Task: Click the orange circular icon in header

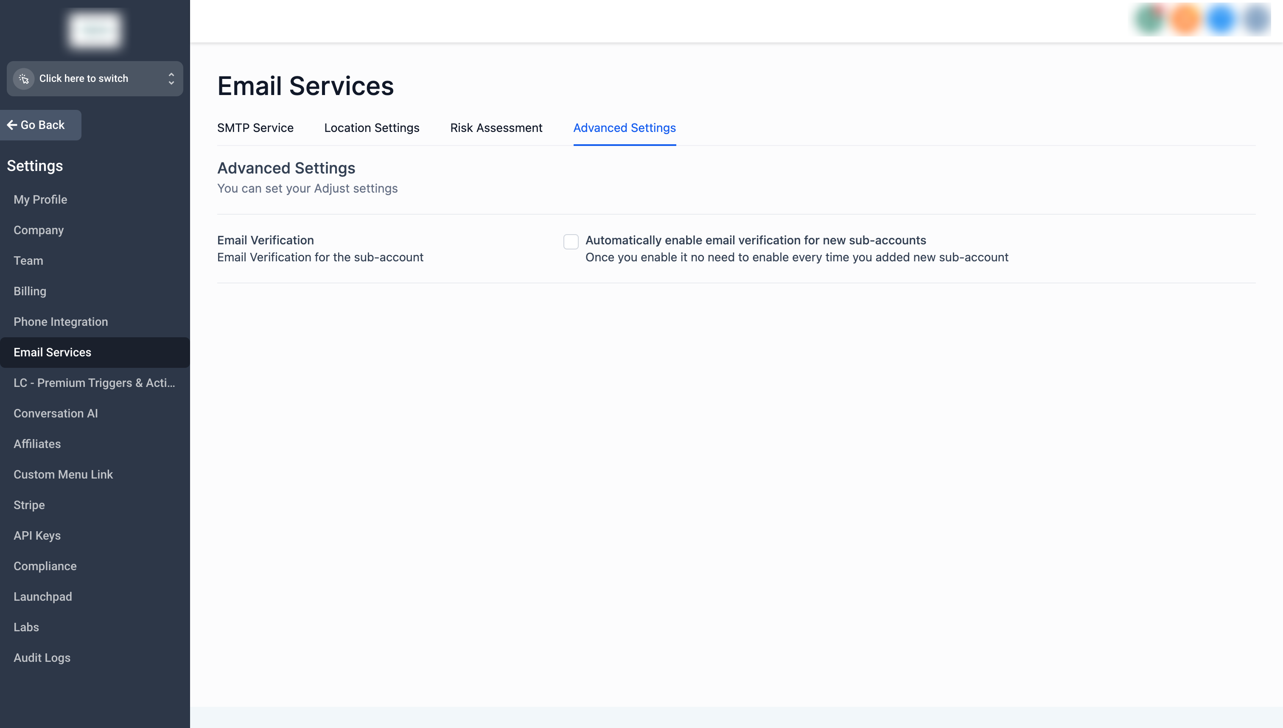Action: click(x=1185, y=20)
